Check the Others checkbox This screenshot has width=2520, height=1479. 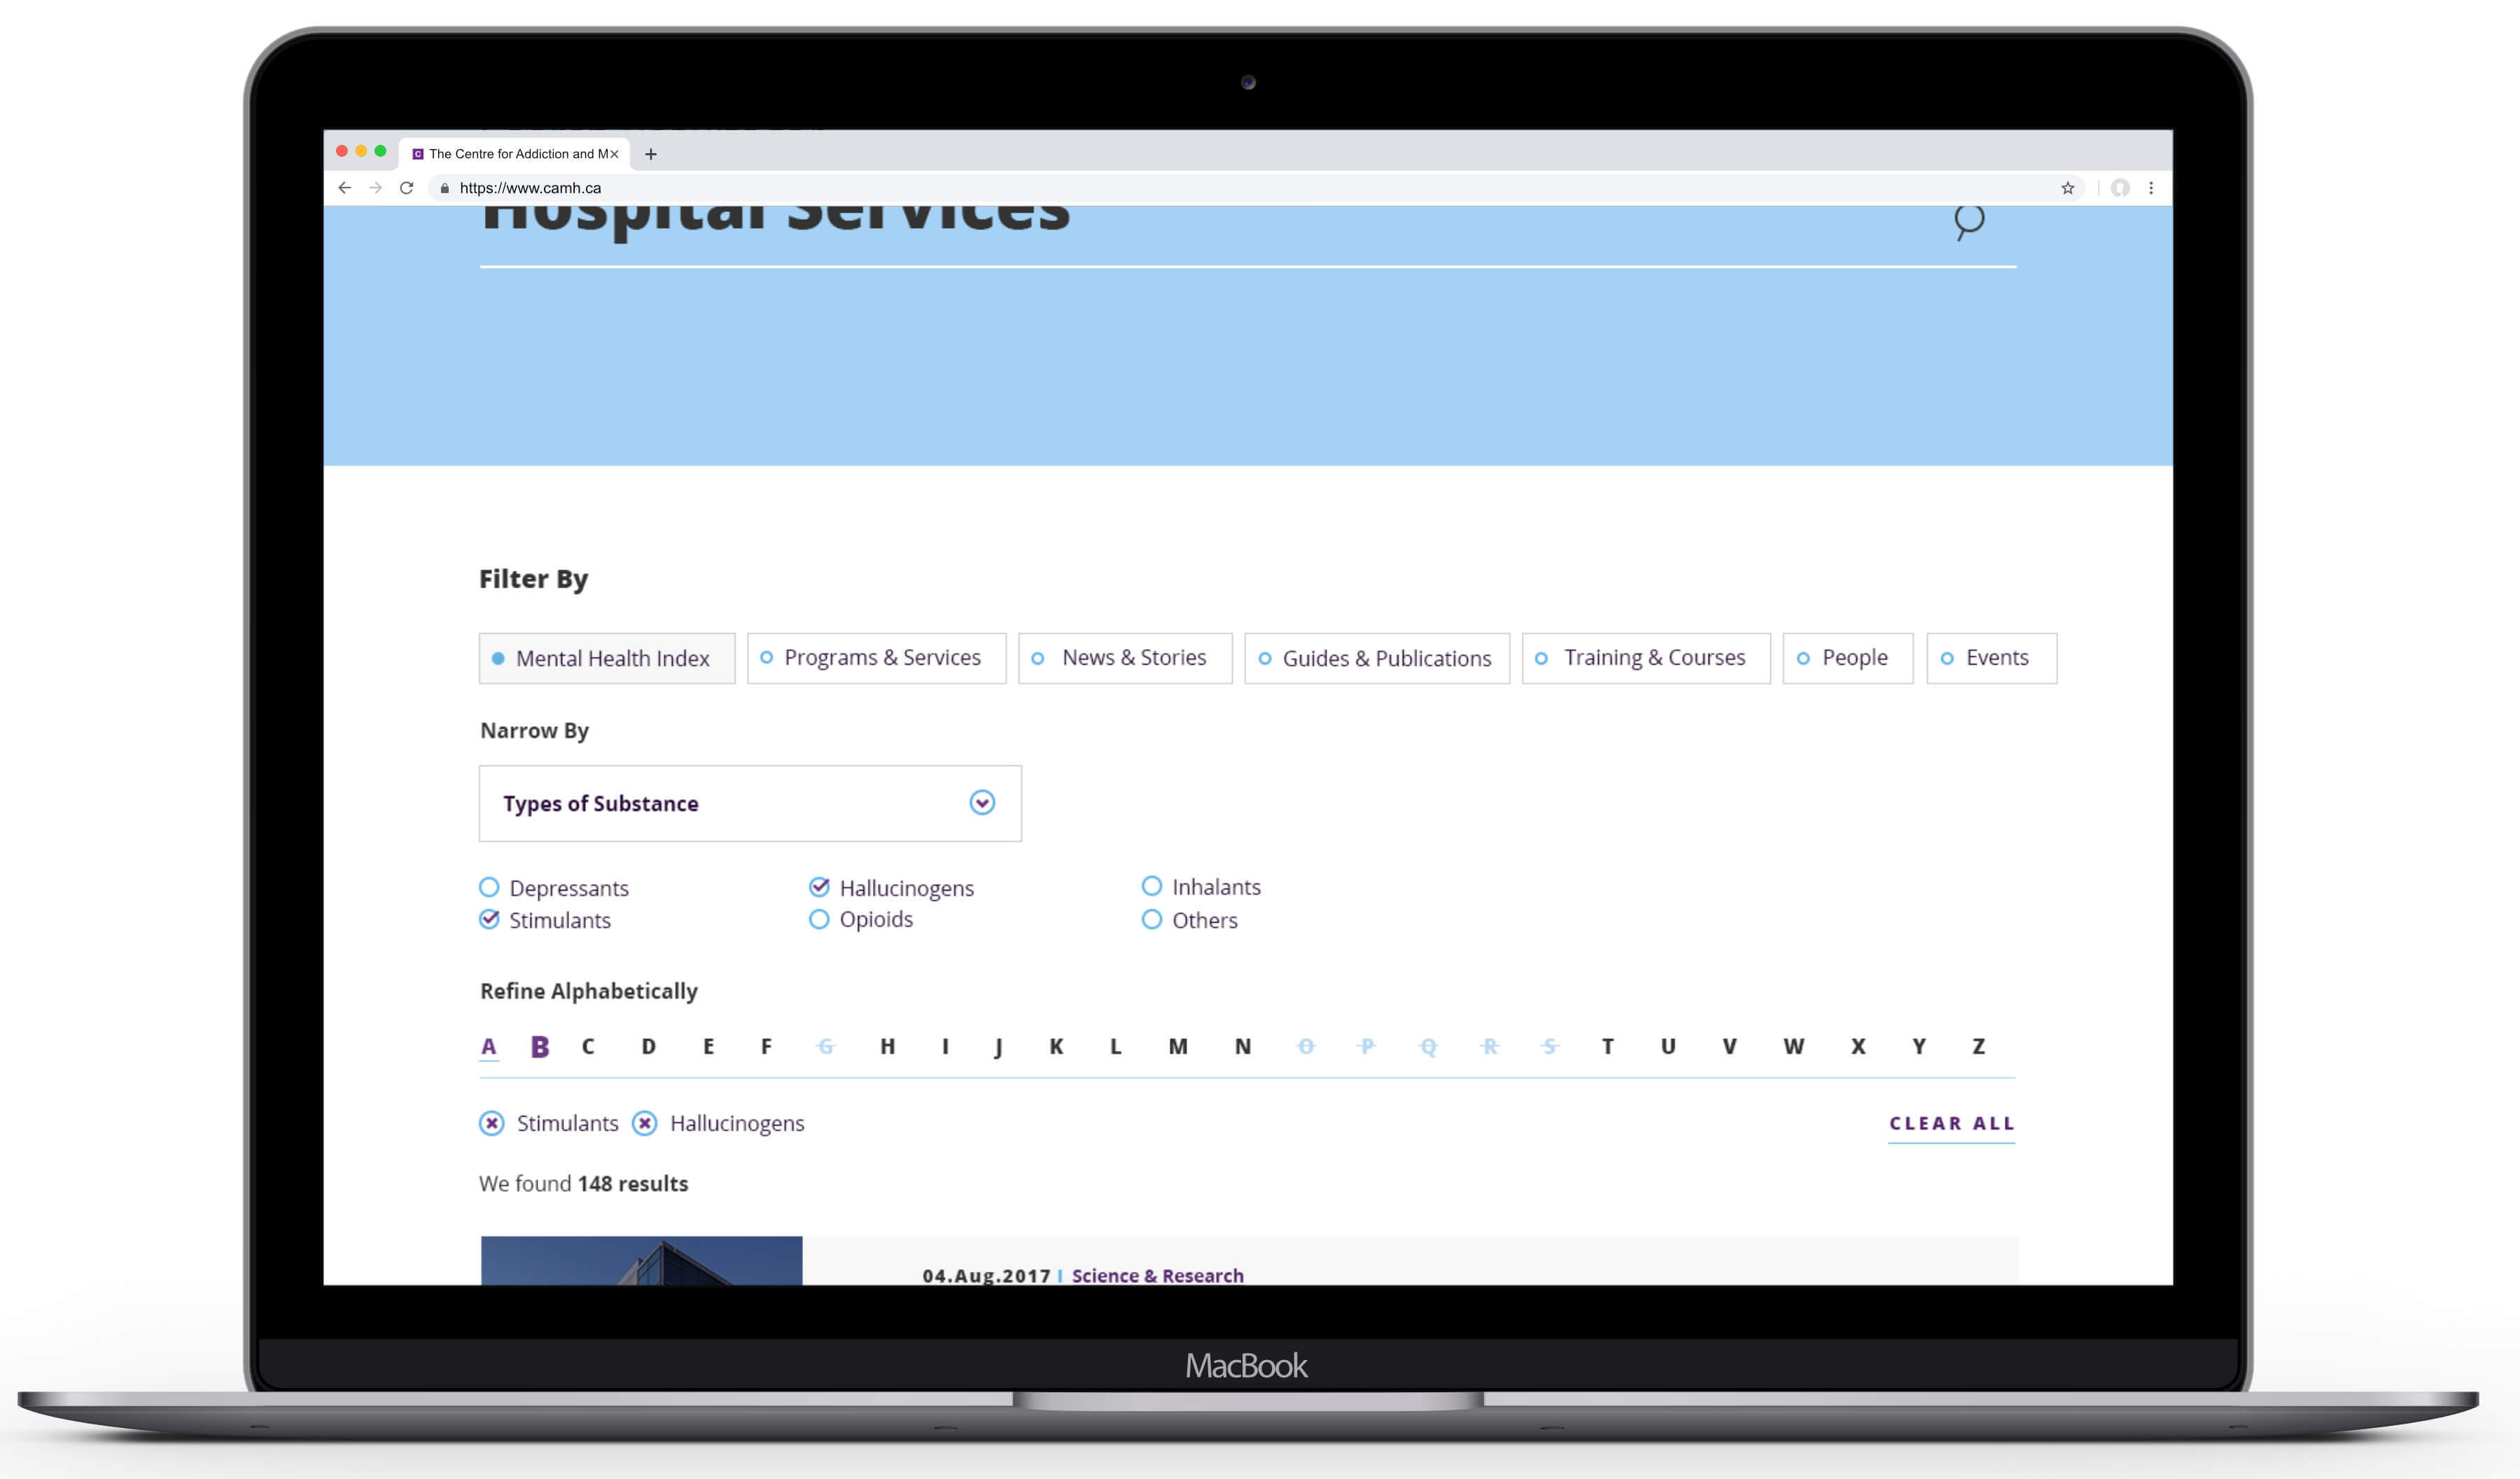[1152, 919]
